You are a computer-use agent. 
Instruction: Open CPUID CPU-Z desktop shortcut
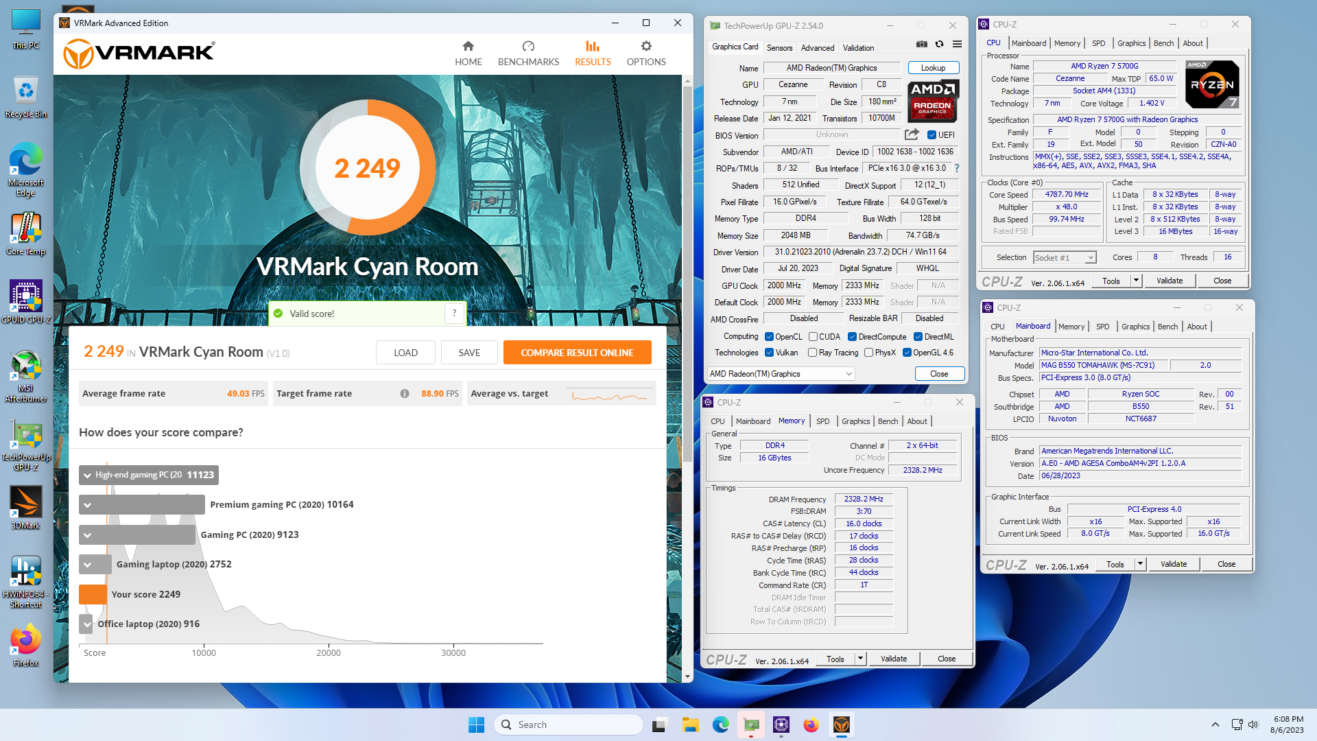25,302
